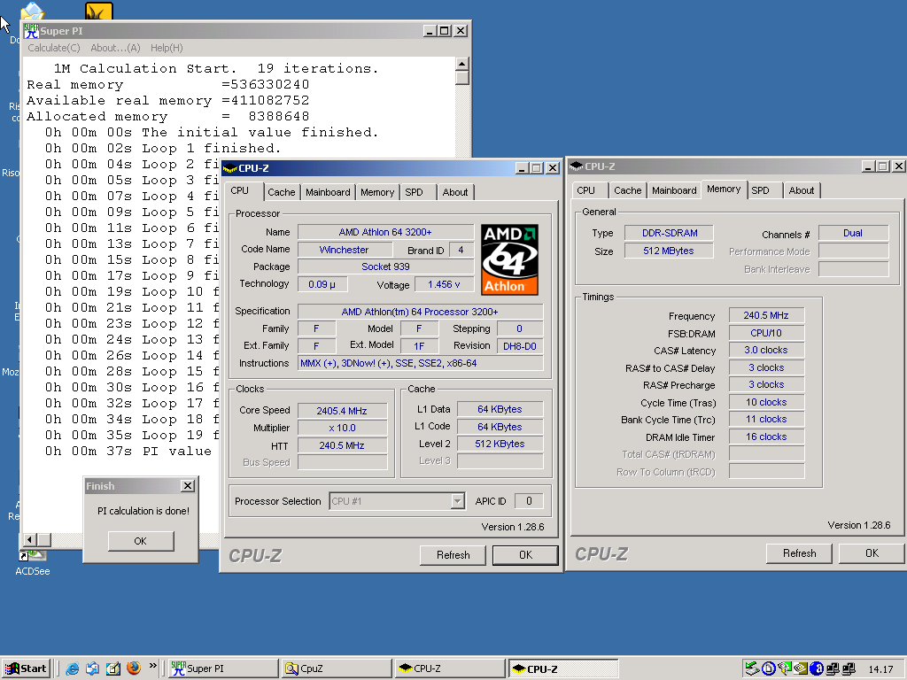Click the Package field showing Socket 939
The image size is (907, 680).
385,267
